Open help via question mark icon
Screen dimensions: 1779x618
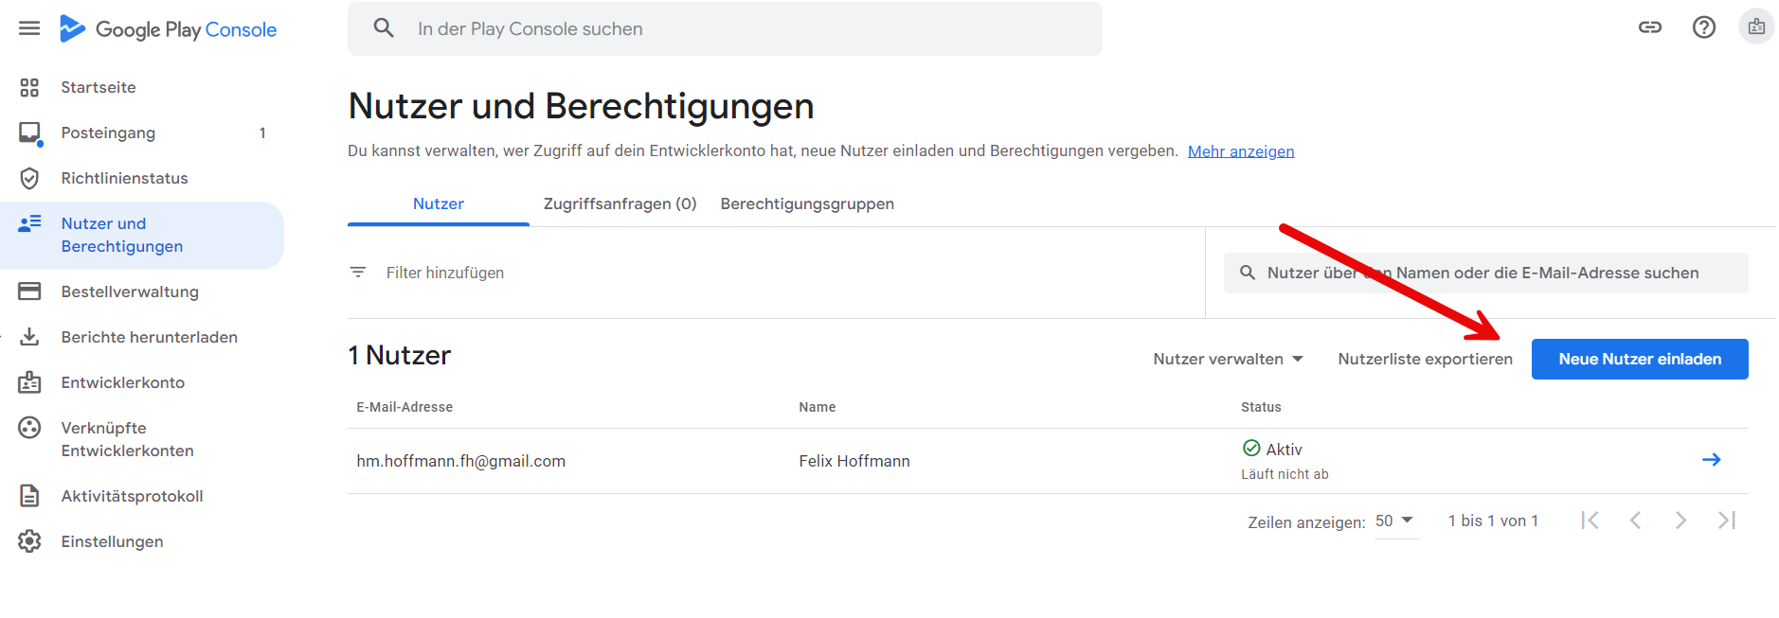[1704, 27]
